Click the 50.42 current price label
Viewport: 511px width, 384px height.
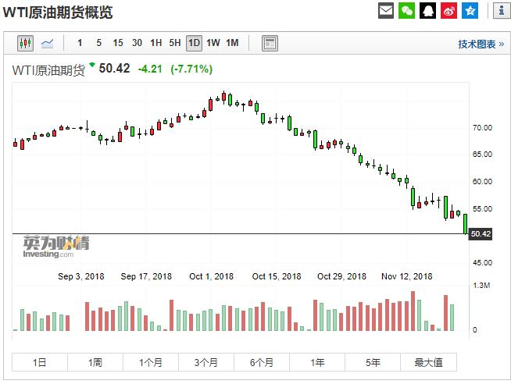tap(481, 234)
